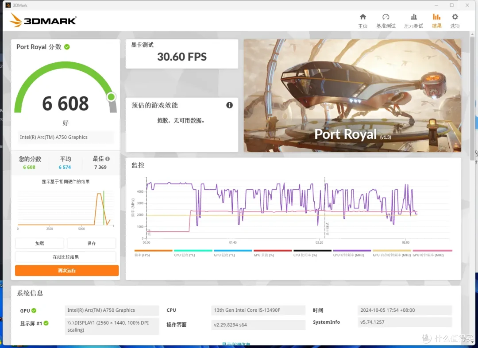Click 操作界面 version v2.29.8294 s64
The width and height of the screenshot is (478, 348).
click(258, 325)
